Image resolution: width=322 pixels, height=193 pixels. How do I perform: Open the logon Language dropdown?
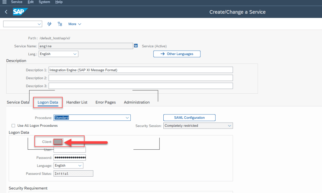[80, 166]
